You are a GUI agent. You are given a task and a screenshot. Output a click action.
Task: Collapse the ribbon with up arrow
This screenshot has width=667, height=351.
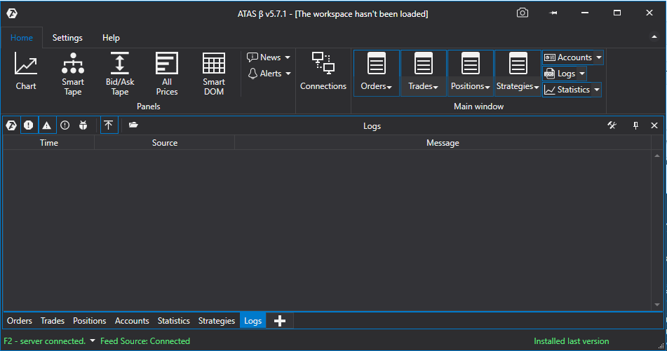coord(654,37)
